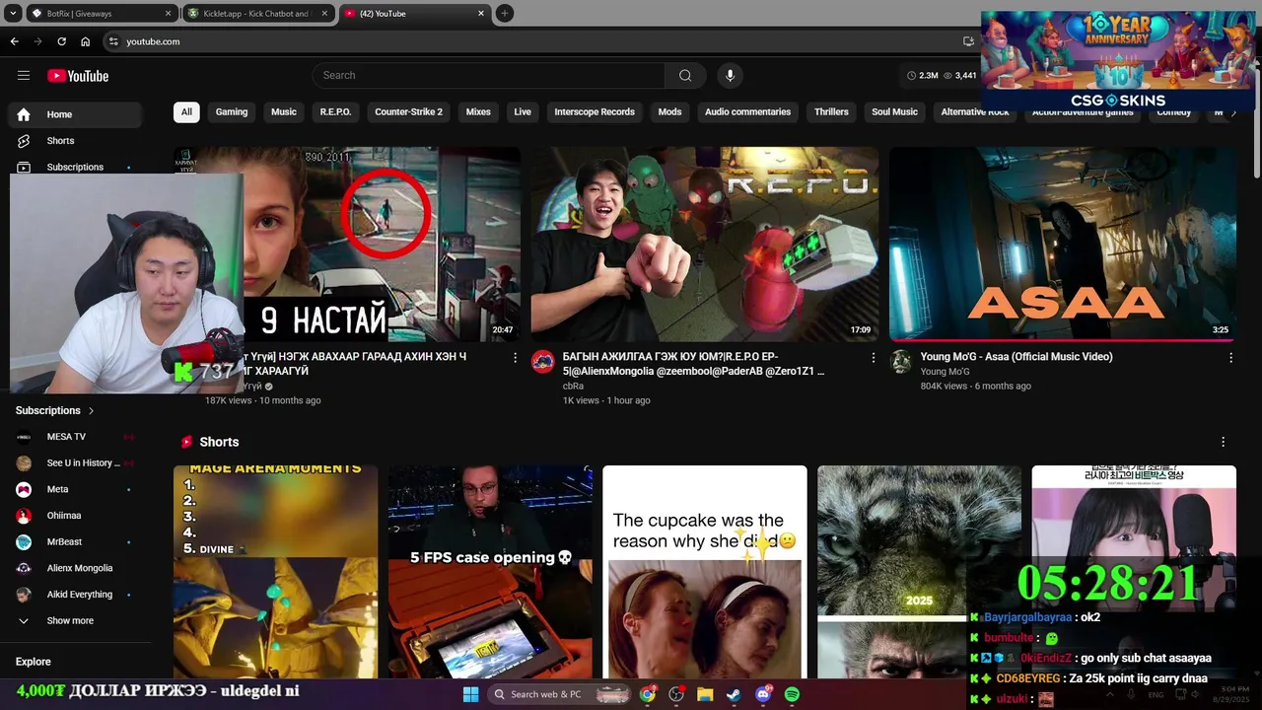Open Steam from the taskbar

click(734, 694)
